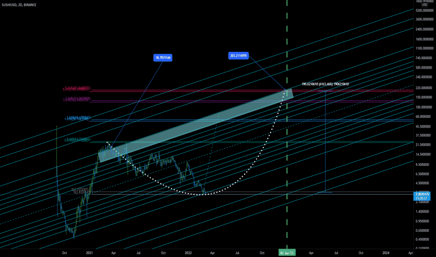Click the 01 Jan '23 date marker
This screenshot has height=257, width=436.
click(x=287, y=253)
